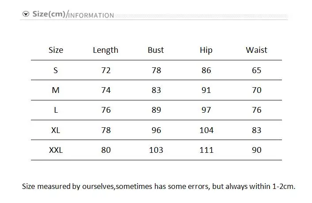Click the circular arrow icon beside Size(cm)
Viewport: 312px width, 203px height.
coord(26,14)
